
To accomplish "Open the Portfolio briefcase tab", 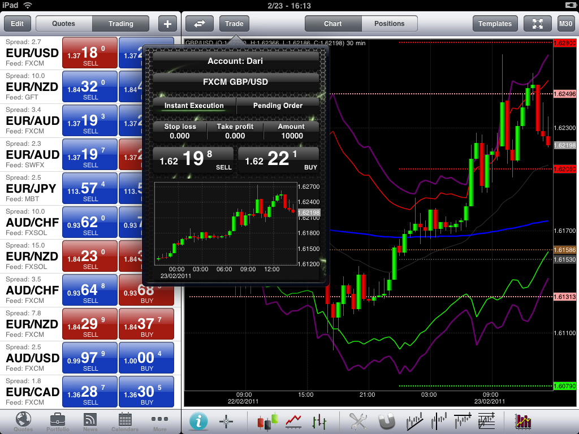I will pos(57,422).
